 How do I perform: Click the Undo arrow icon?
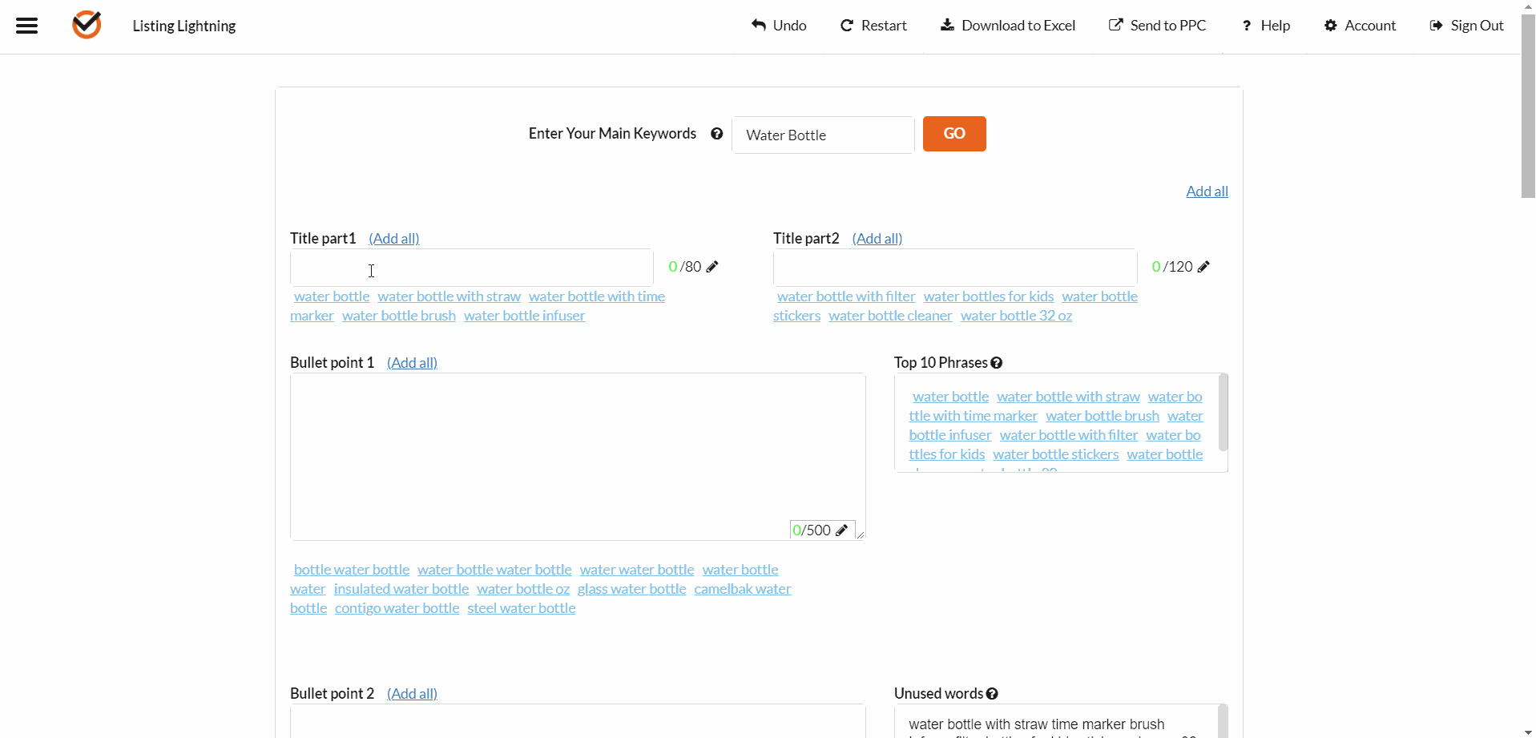pos(759,25)
